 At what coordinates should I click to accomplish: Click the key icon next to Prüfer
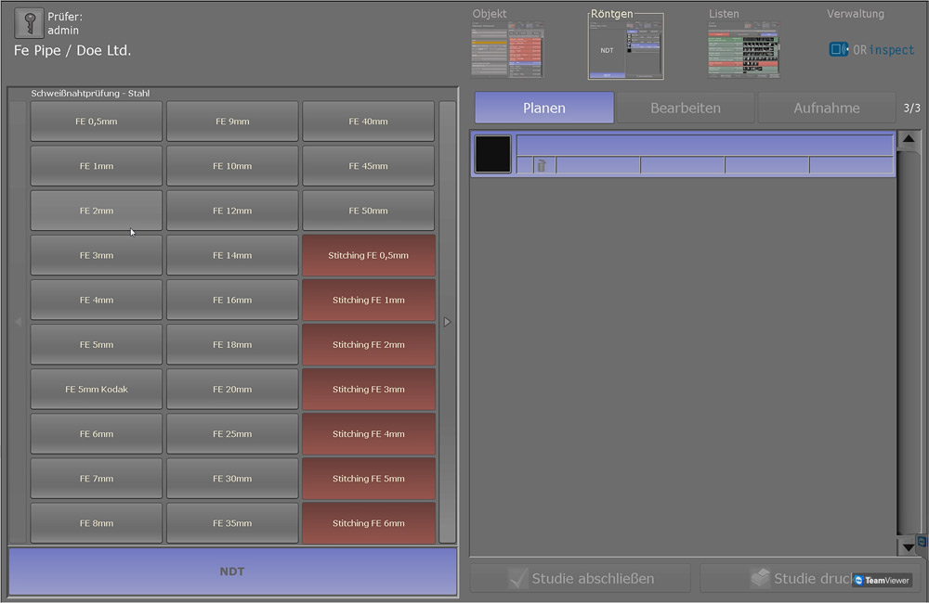tap(29, 22)
